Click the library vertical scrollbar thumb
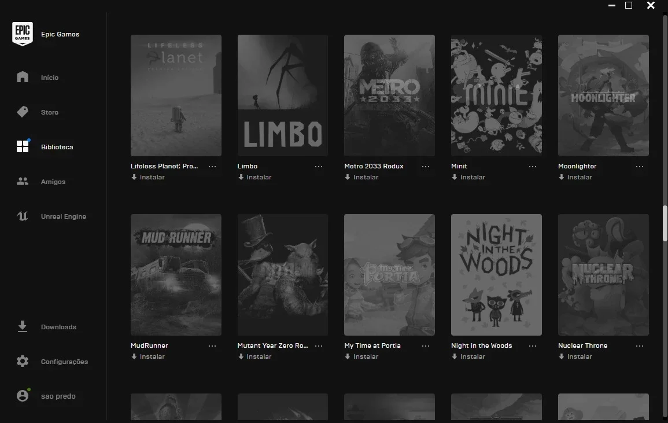The image size is (668, 423). [665, 223]
